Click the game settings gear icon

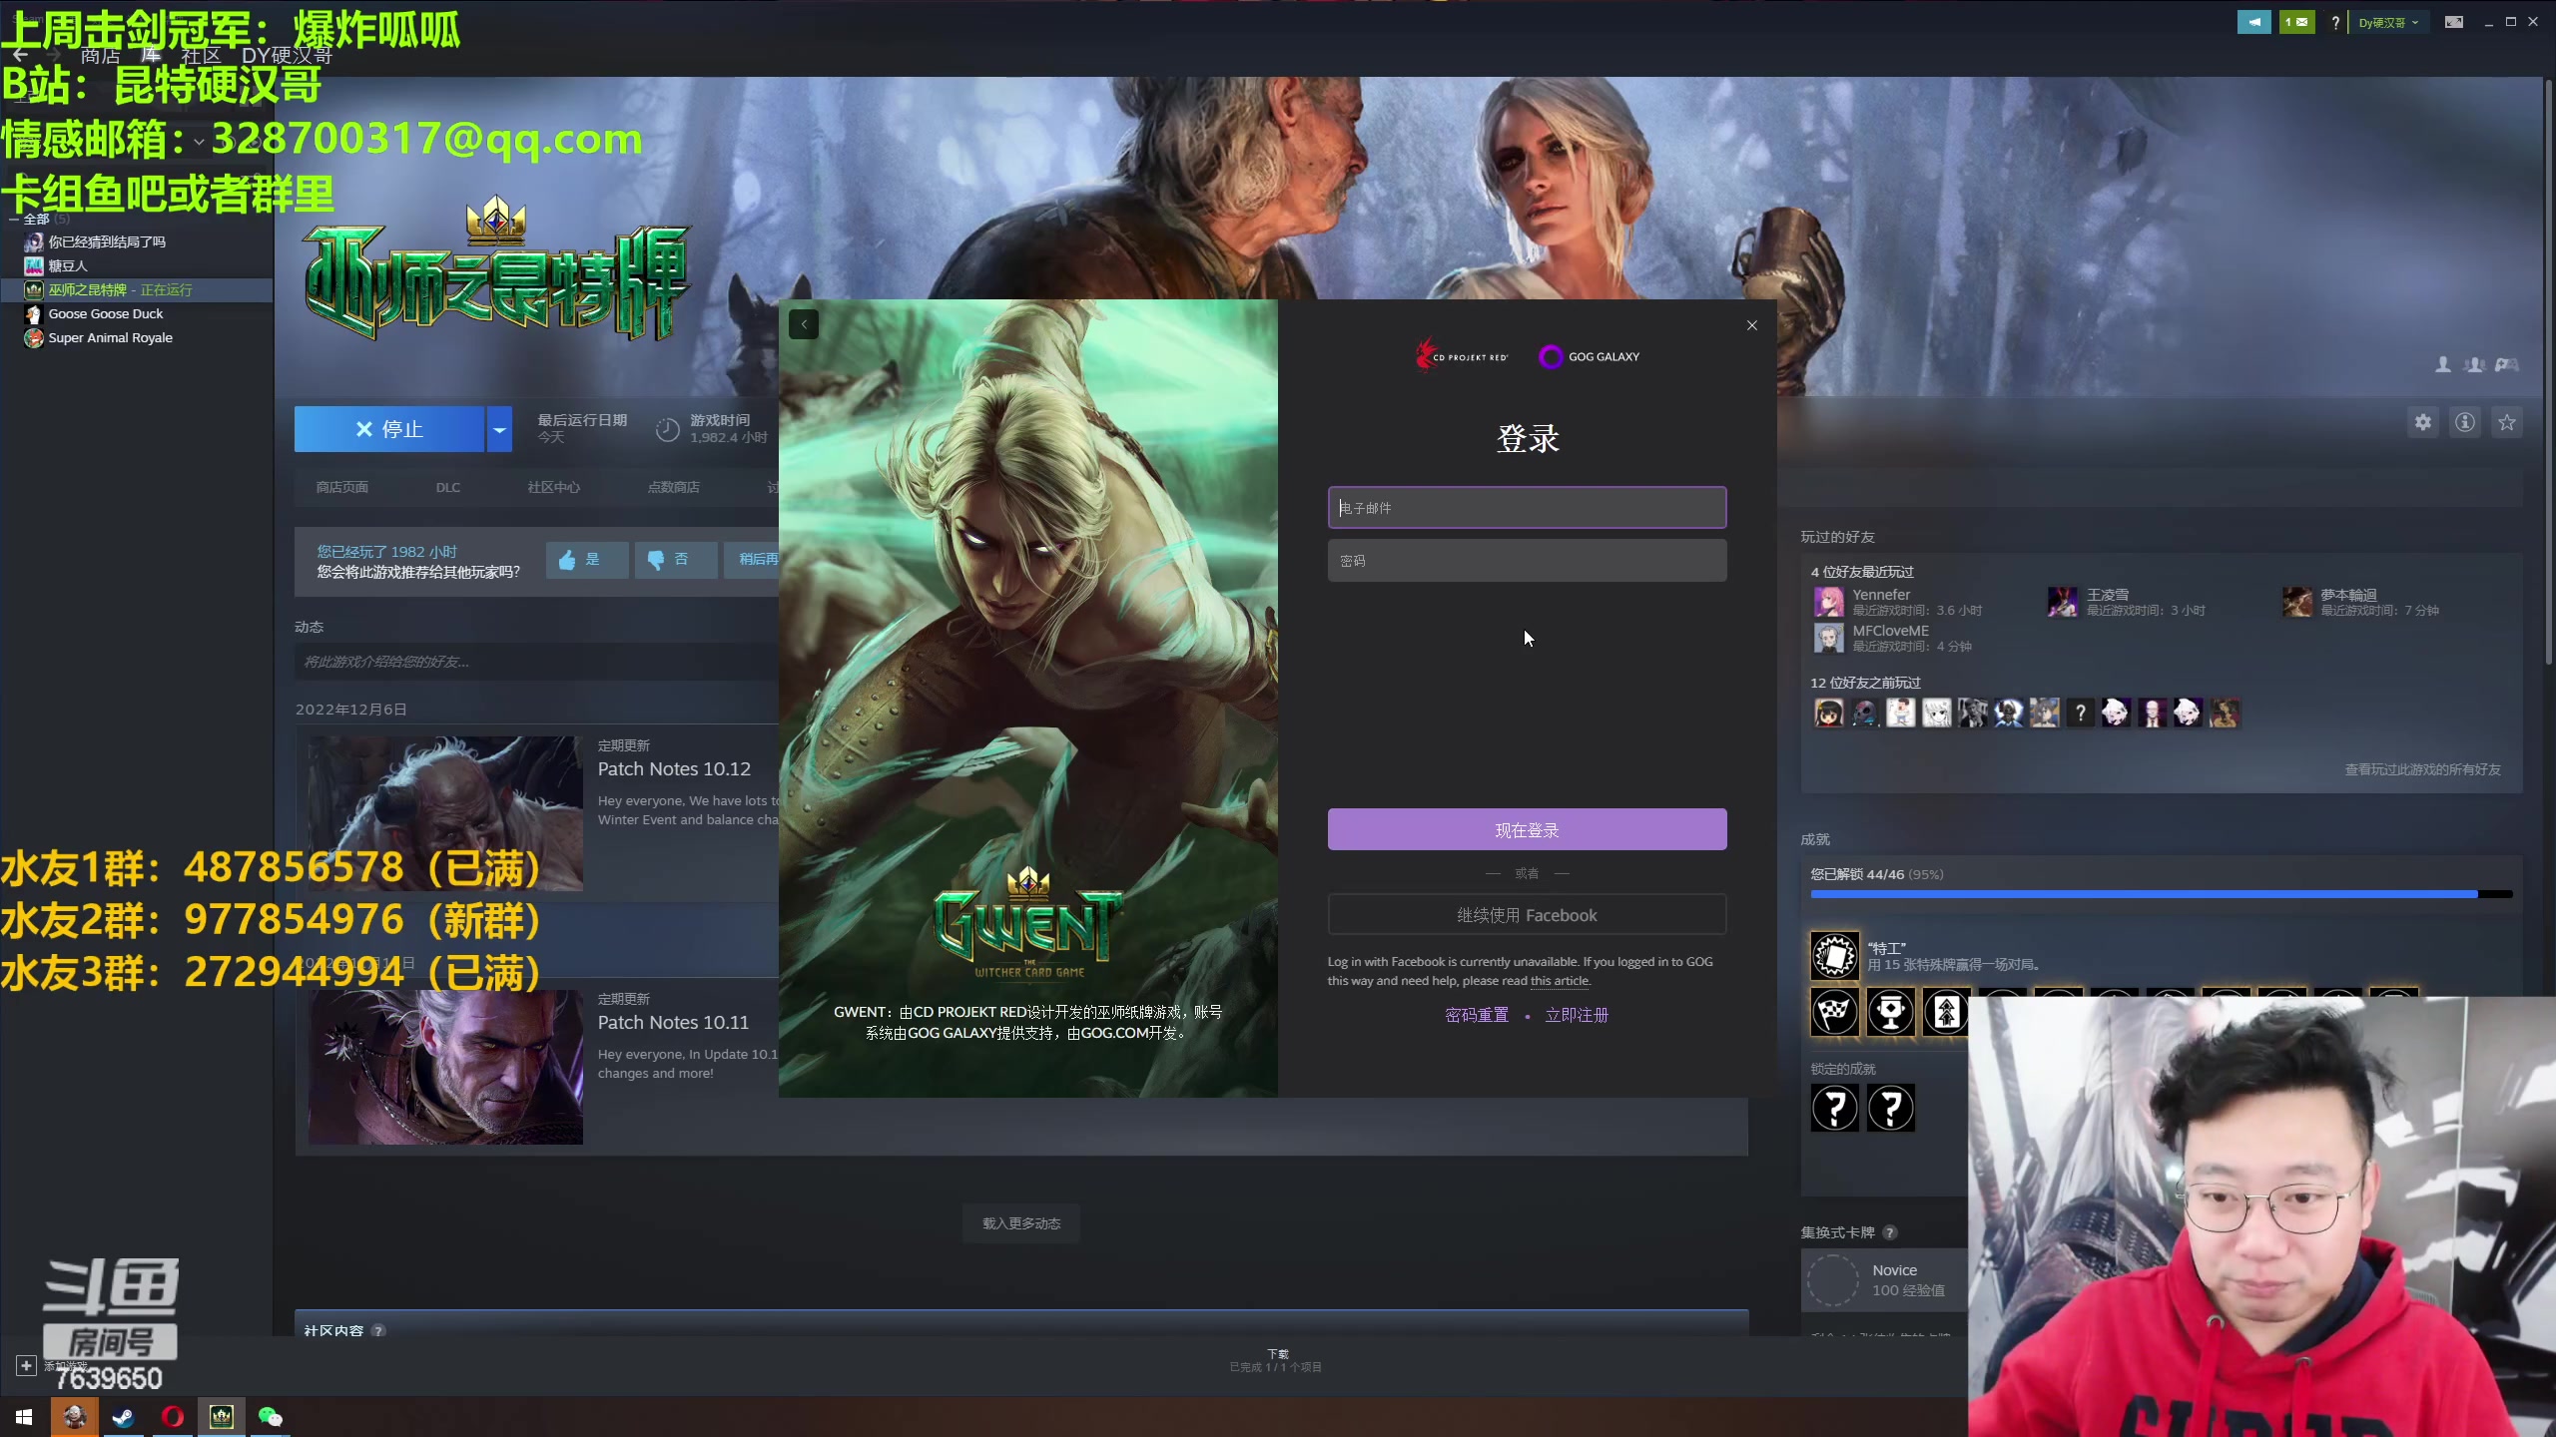pyautogui.click(x=2423, y=422)
